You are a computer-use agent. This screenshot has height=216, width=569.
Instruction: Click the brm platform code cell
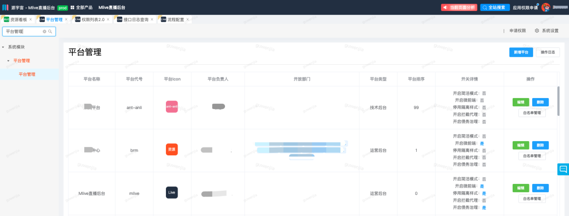pyautogui.click(x=134, y=150)
